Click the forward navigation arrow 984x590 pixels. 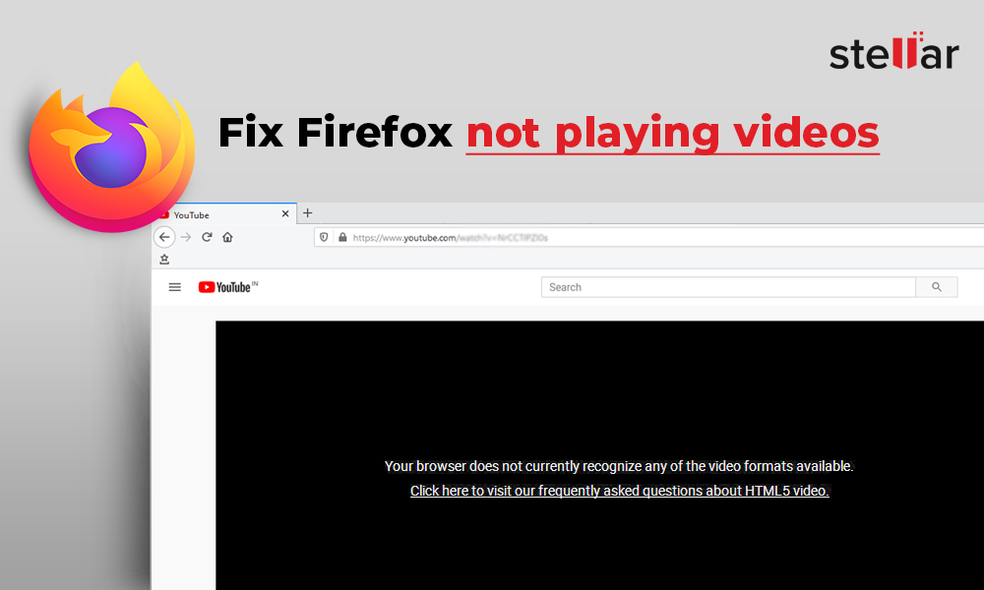click(x=186, y=237)
